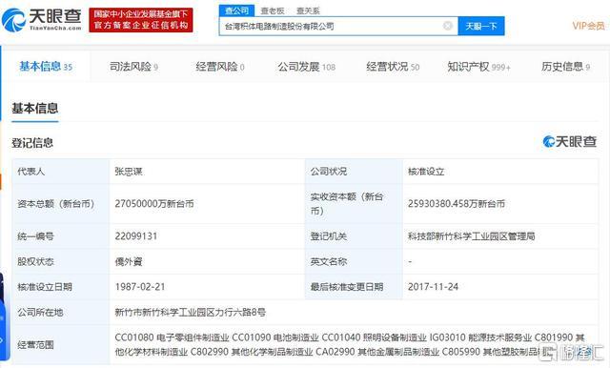Open the VIP会员 link
The image size is (610, 368).
(x=588, y=26)
